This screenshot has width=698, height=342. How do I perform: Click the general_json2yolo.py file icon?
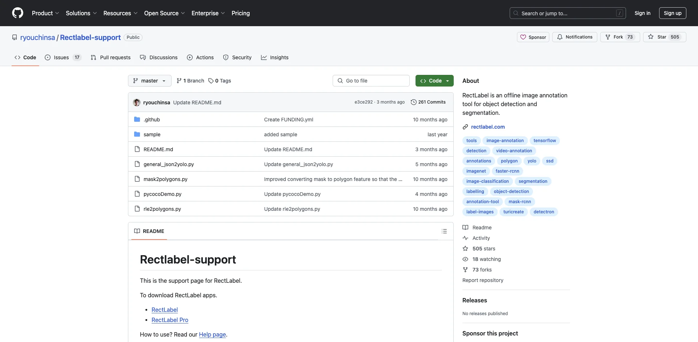[x=137, y=164]
